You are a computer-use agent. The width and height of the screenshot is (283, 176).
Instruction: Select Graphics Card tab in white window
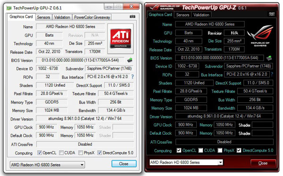pos(21,17)
